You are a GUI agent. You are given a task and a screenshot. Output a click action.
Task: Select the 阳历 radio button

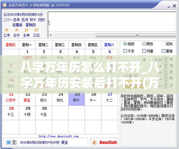pyautogui.click(x=125, y=44)
